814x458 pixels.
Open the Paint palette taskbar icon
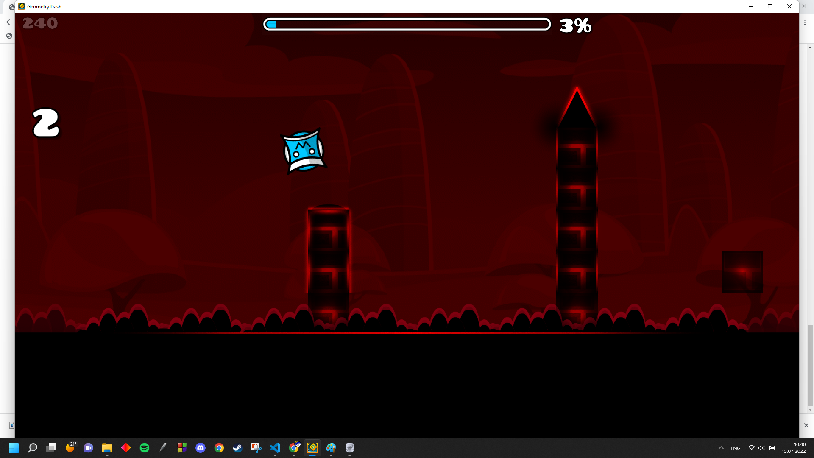tap(331, 448)
